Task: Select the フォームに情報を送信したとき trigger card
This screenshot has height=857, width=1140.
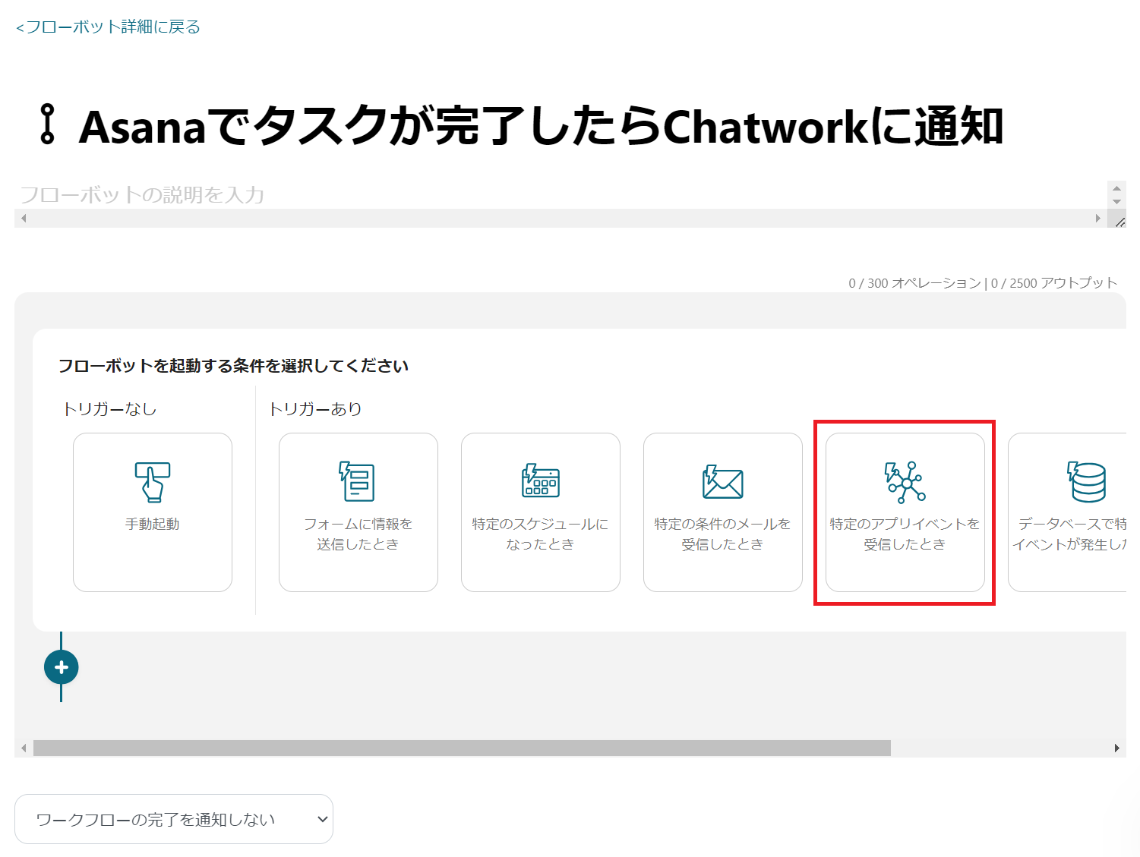Action: [x=358, y=512]
